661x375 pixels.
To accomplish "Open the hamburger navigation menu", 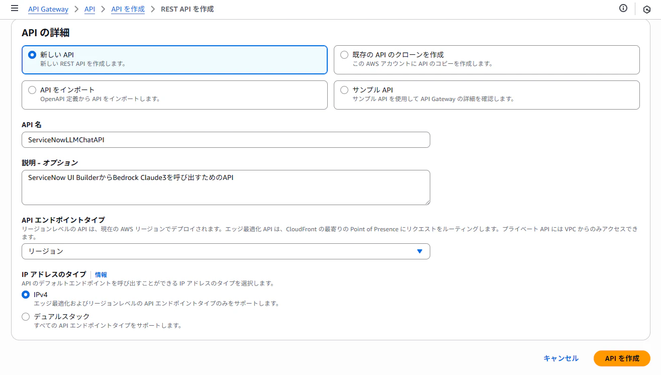I will (14, 9).
